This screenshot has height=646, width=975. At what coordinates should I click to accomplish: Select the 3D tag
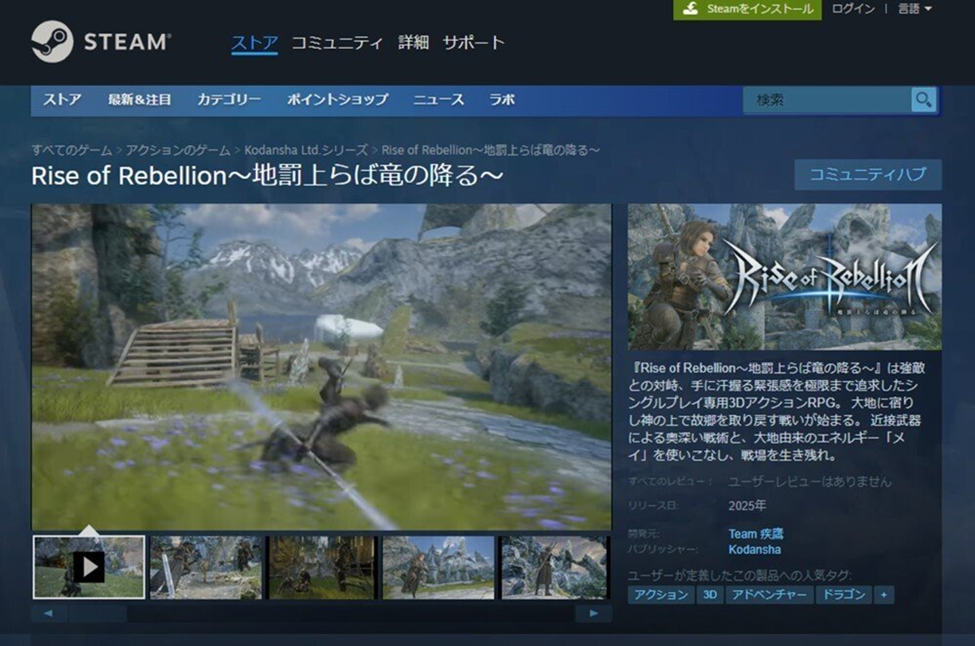[710, 595]
